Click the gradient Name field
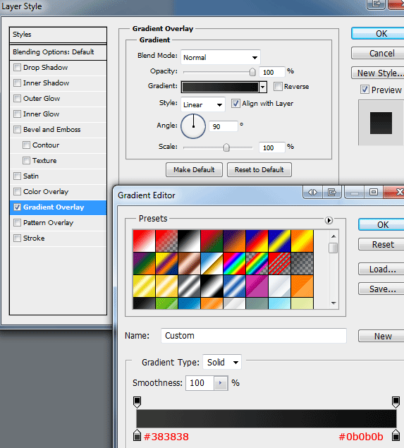The height and width of the screenshot is (448, 404). pos(254,335)
